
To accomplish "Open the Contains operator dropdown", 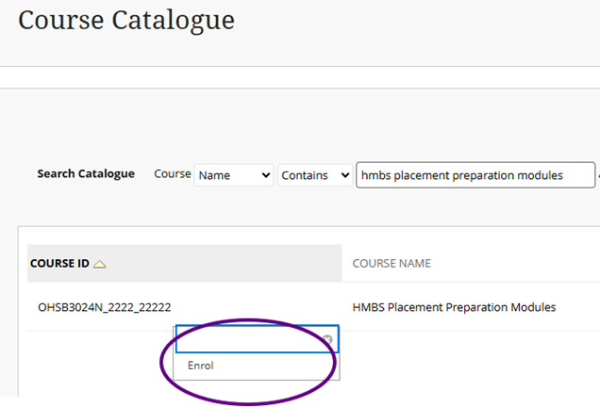I will pos(315,175).
